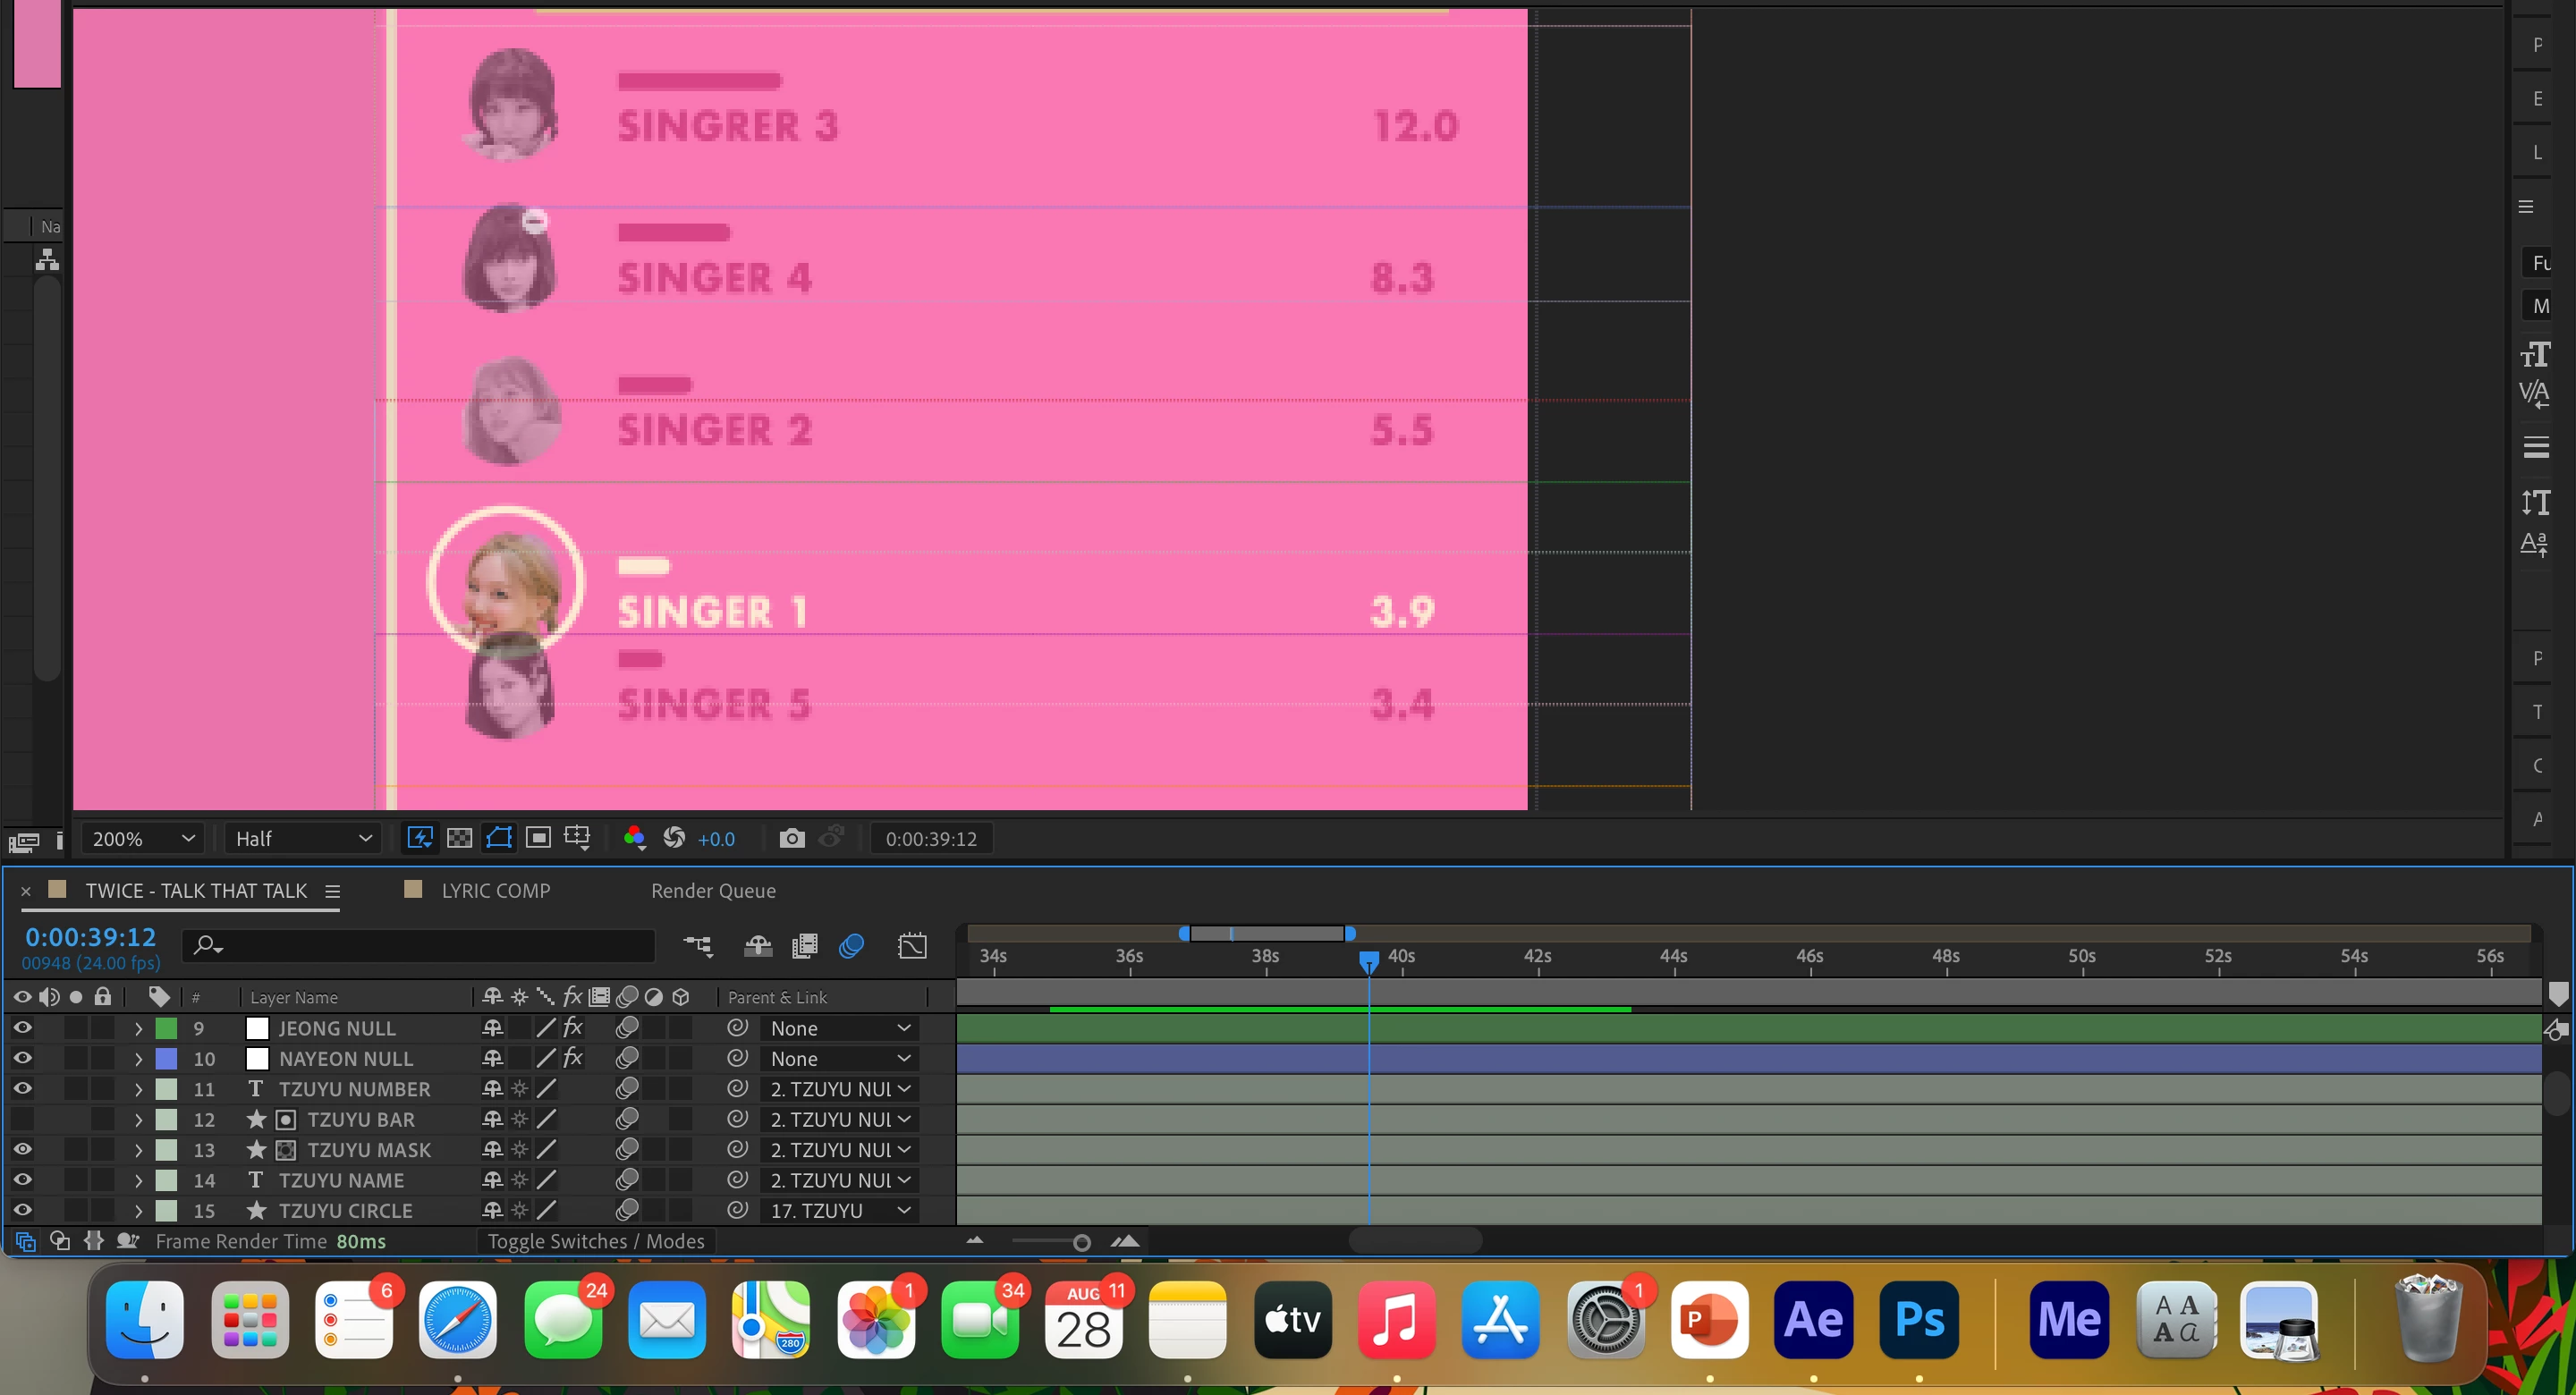The width and height of the screenshot is (2576, 1395).
Task: Expand the NAYEON NULL layer properties
Action: (138, 1058)
